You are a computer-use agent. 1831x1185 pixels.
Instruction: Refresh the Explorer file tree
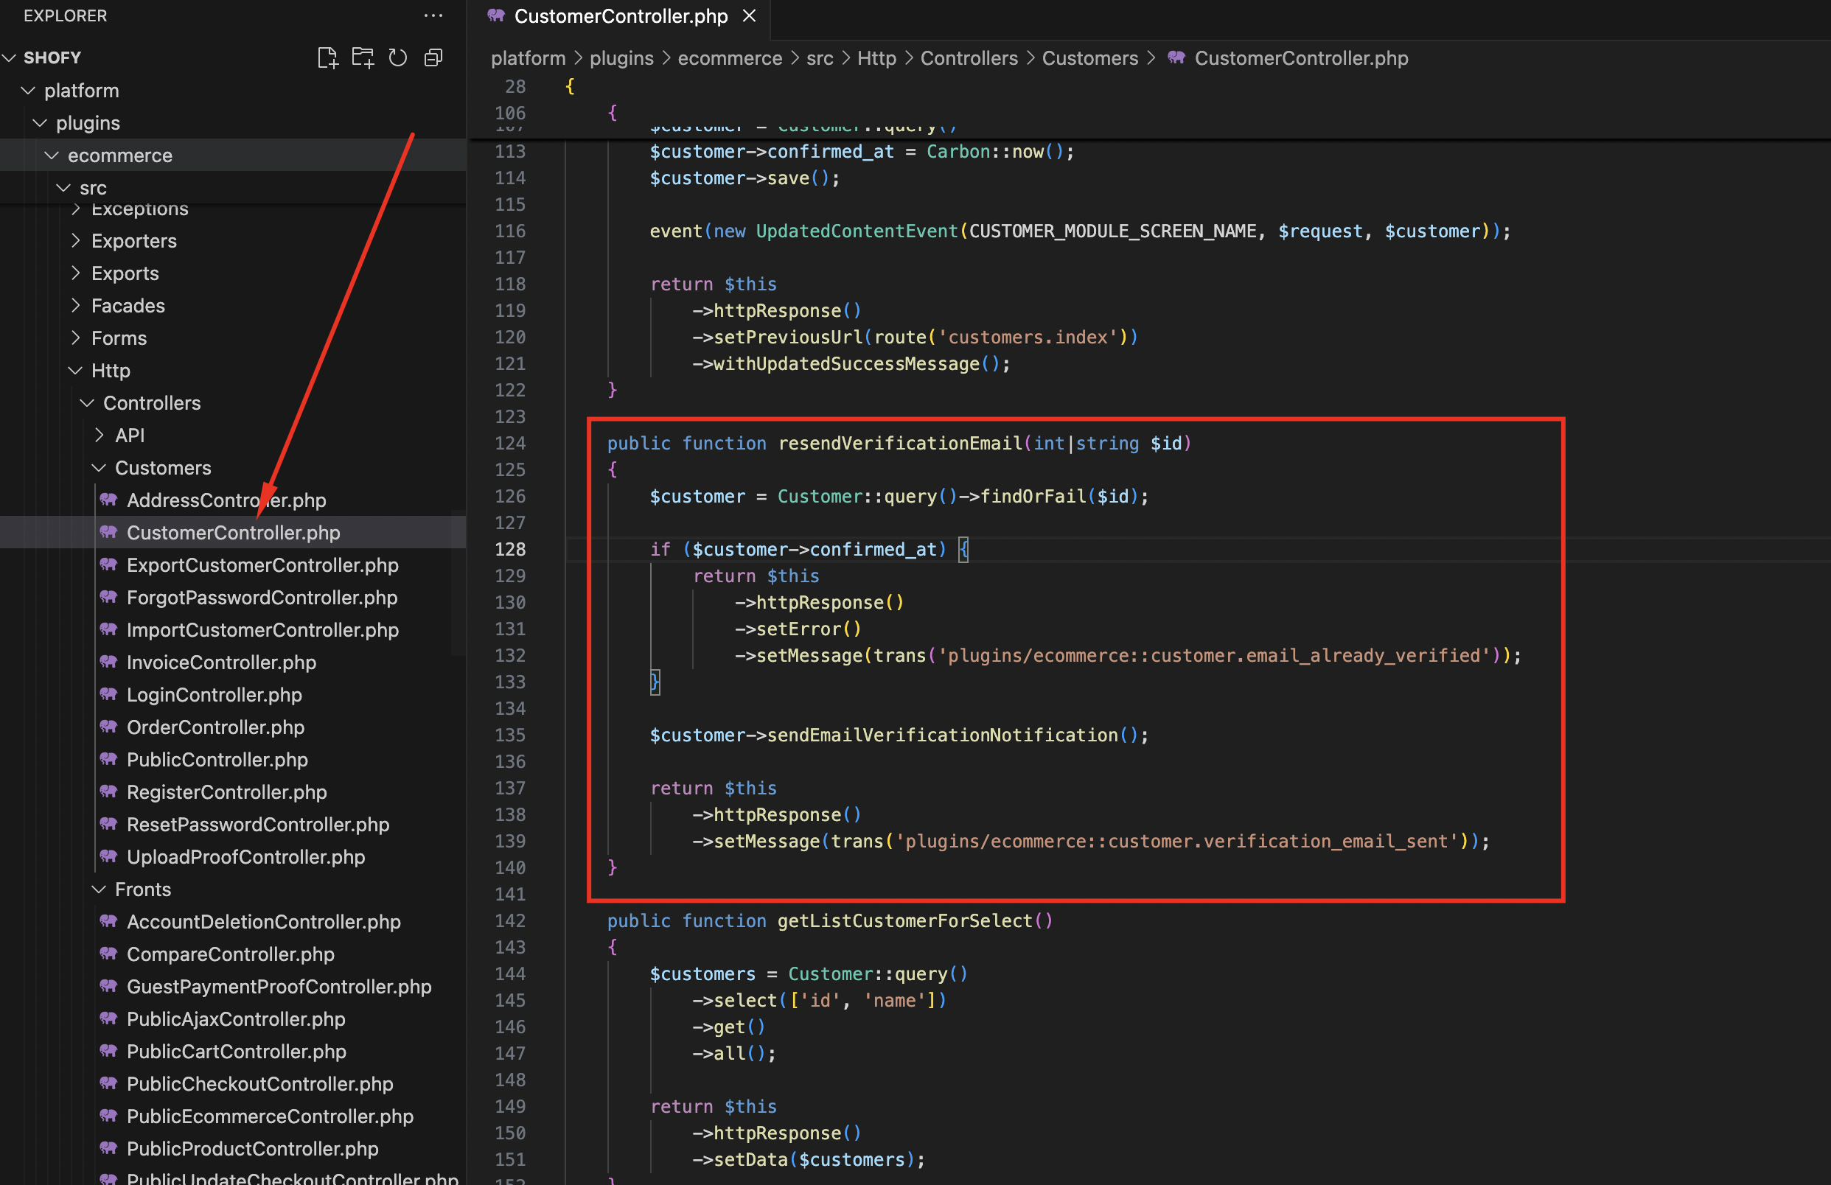pos(398,57)
